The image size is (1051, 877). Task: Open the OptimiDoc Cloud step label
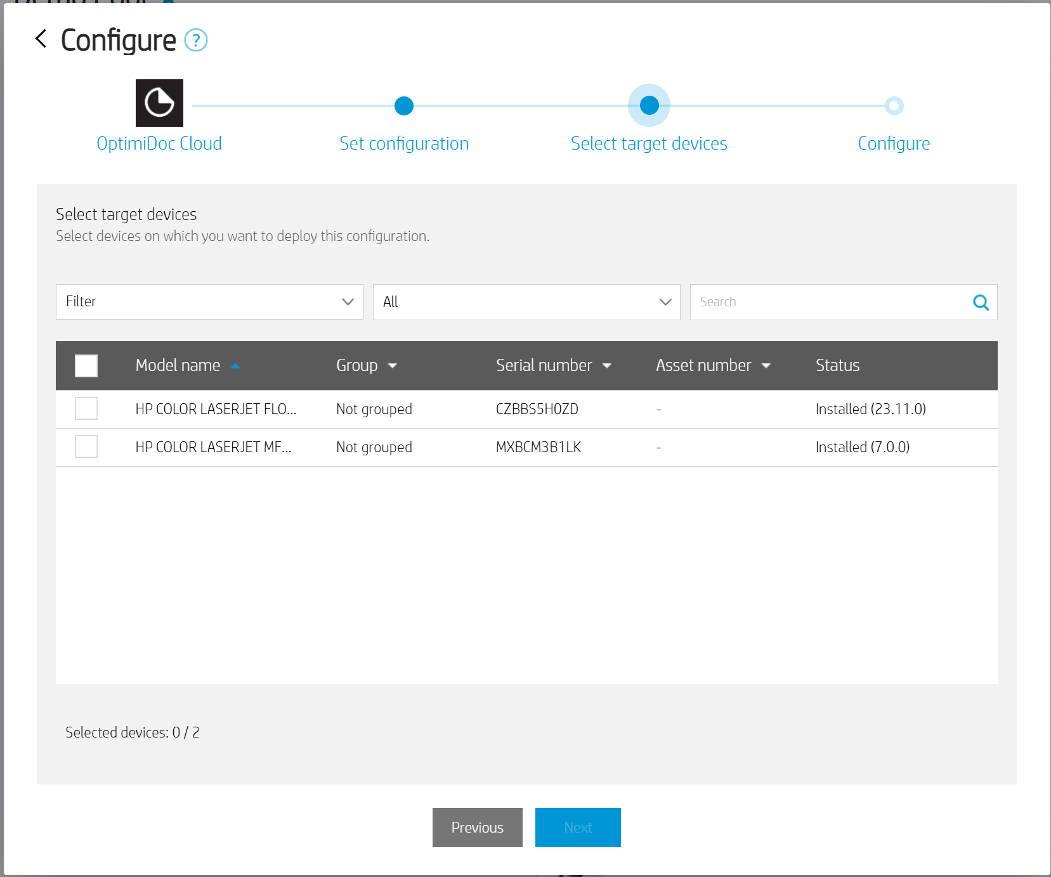coord(159,143)
